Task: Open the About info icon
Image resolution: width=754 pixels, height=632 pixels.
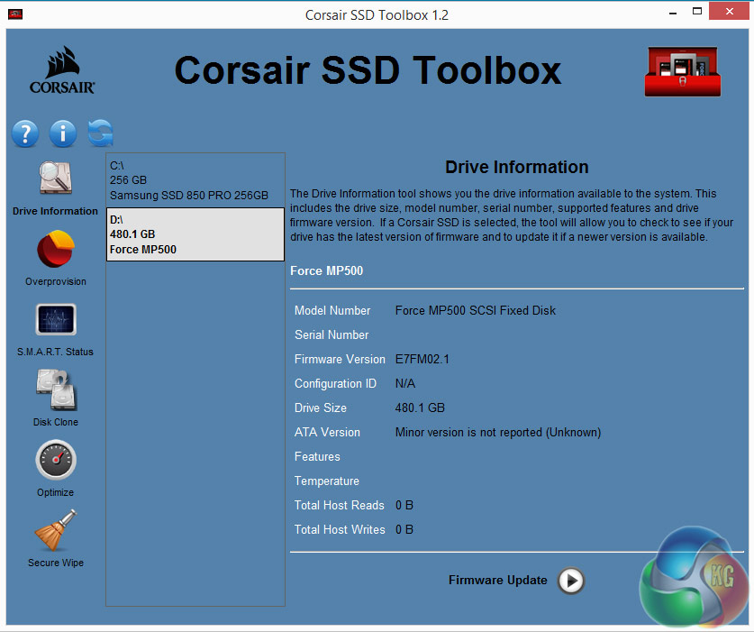Action: 63,134
